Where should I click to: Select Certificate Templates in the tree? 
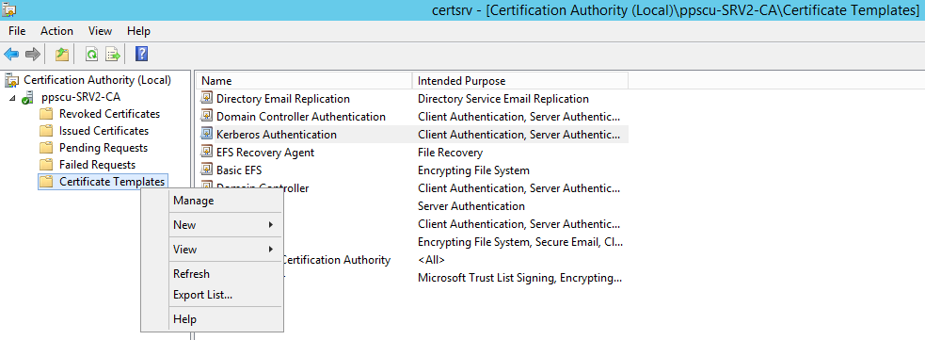pos(112,182)
